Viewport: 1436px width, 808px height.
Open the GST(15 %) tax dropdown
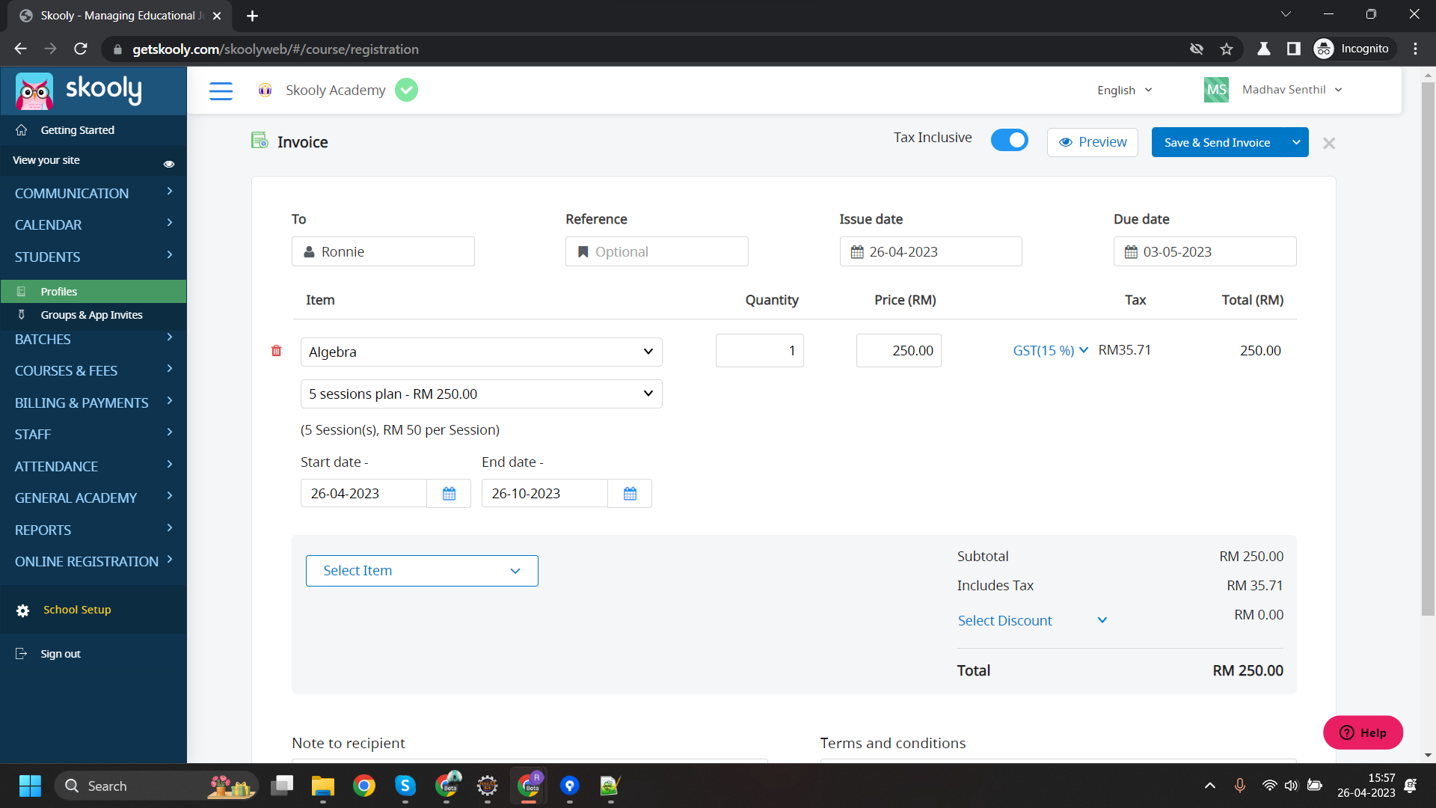1050,350
